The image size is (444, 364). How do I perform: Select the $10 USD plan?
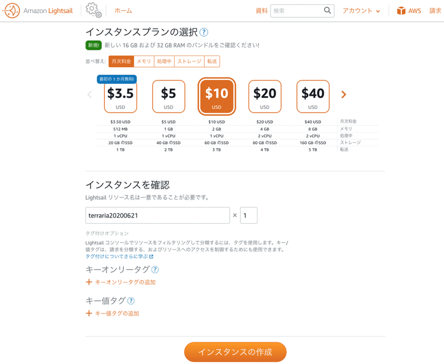click(216, 97)
